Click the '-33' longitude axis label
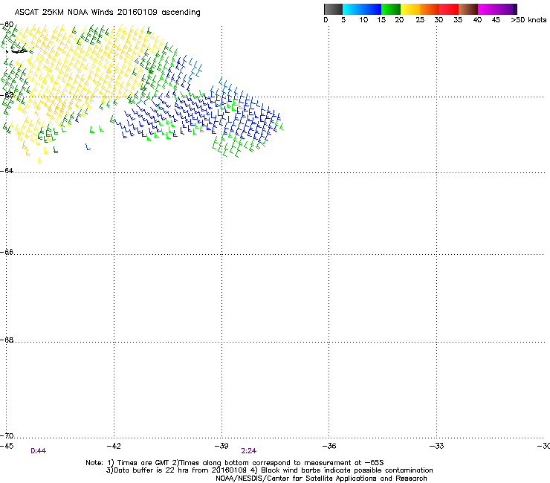 click(x=436, y=446)
